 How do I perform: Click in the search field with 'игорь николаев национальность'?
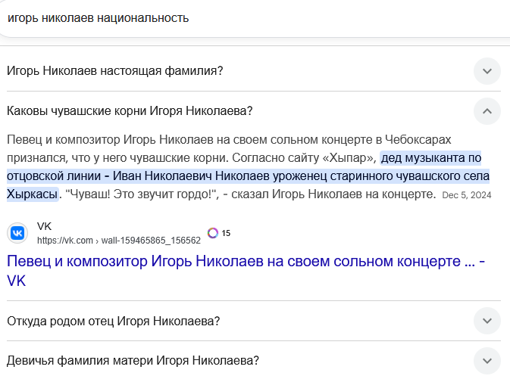click(227, 17)
